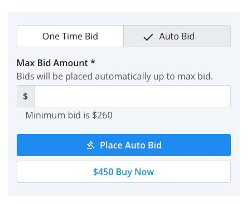
Task: Submit with the blue Place Auto Bid button
Action: click(x=124, y=145)
